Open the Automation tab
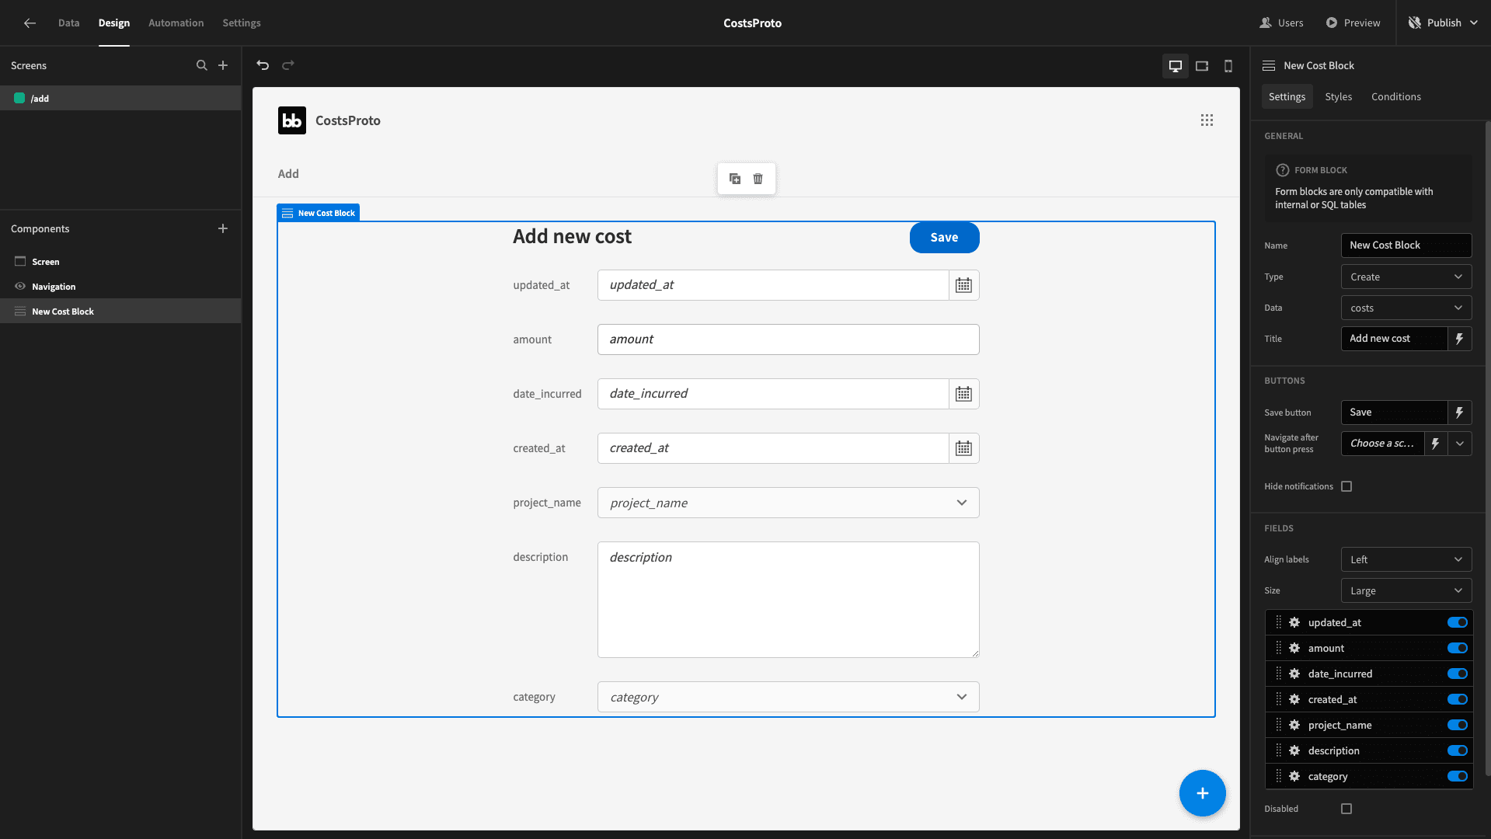Viewport: 1491px width, 839px height. 176,23
